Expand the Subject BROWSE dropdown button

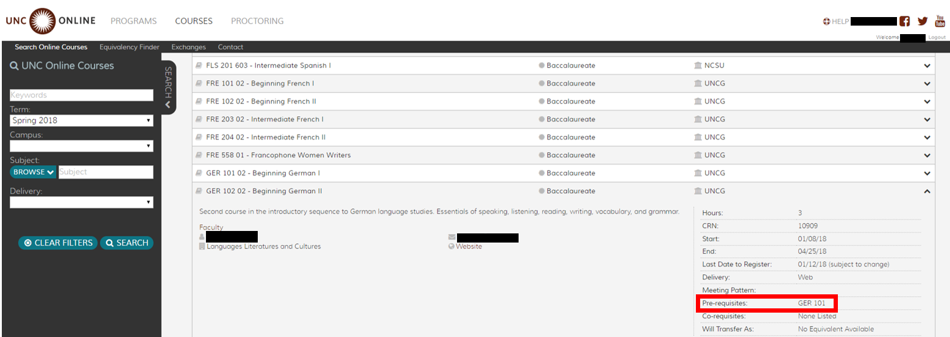(x=33, y=172)
